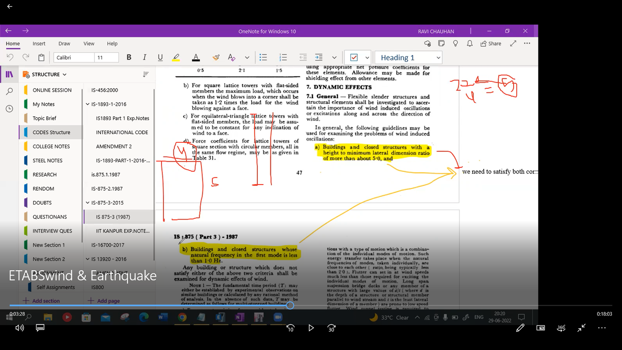Skip forward 30 seconds
Image resolution: width=622 pixels, height=350 pixels.
tap(332, 328)
